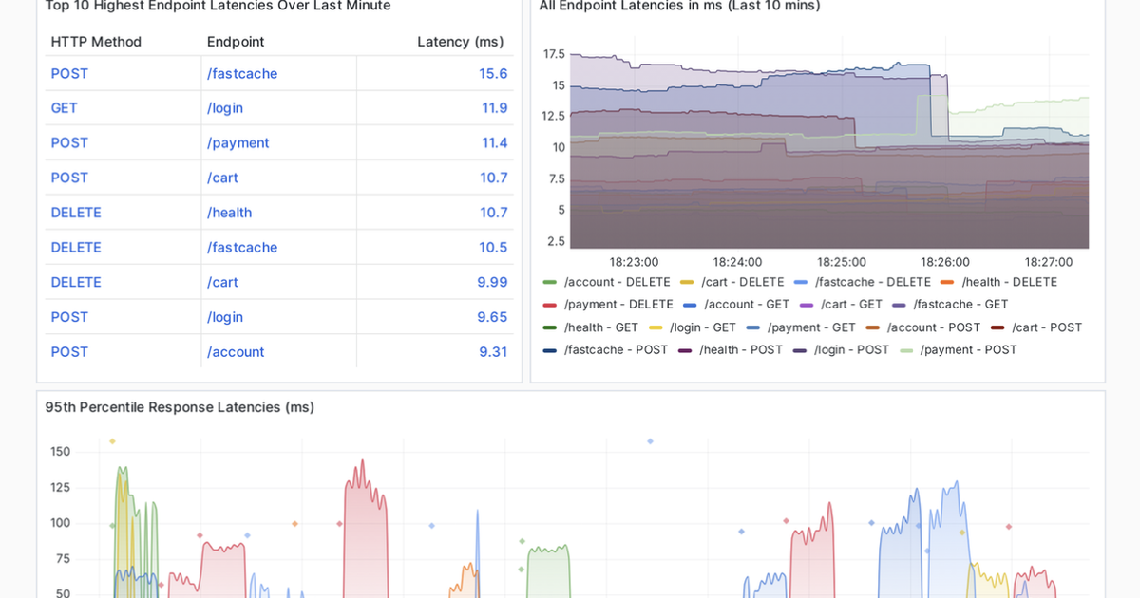Click the latency value 9.99

[x=492, y=282]
